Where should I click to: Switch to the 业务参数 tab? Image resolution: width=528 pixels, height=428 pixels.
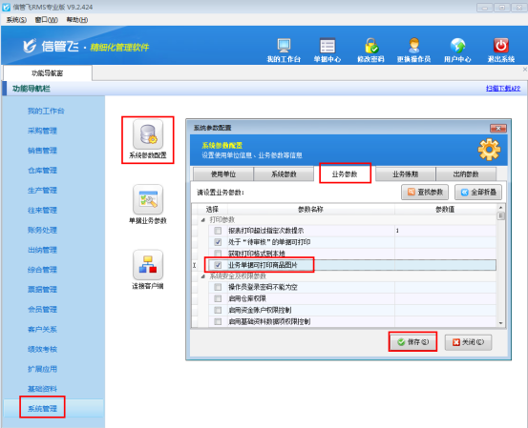345,173
